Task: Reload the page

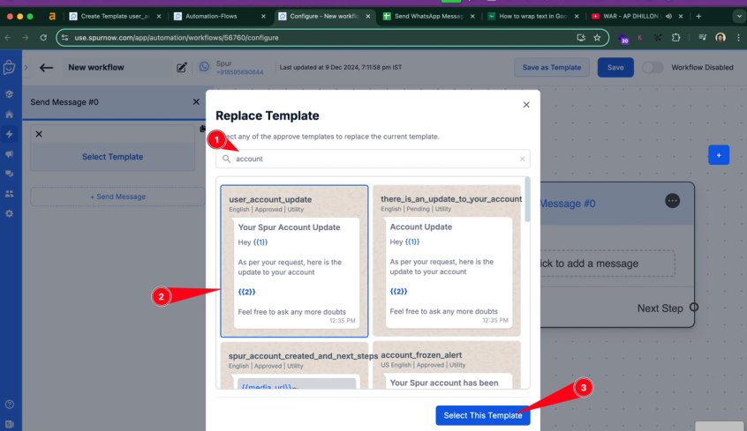Action: click(43, 38)
